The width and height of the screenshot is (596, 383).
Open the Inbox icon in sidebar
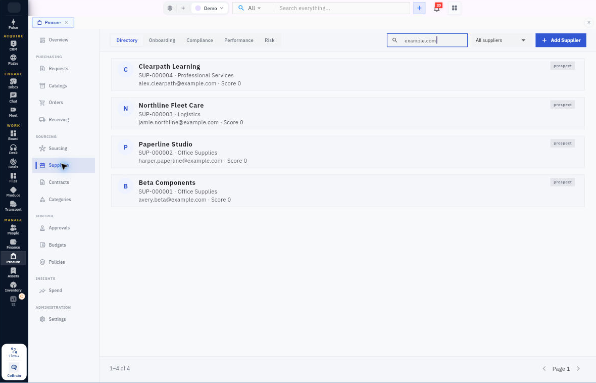tap(13, 83)
